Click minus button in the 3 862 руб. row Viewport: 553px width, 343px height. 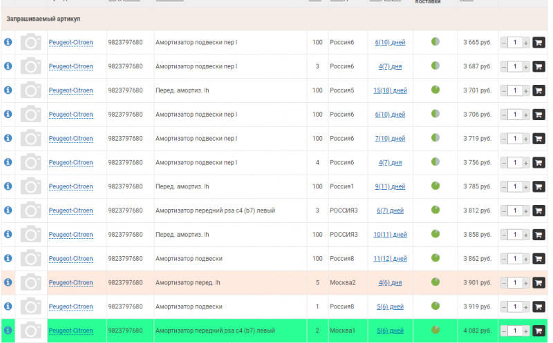tap(504, 259)
